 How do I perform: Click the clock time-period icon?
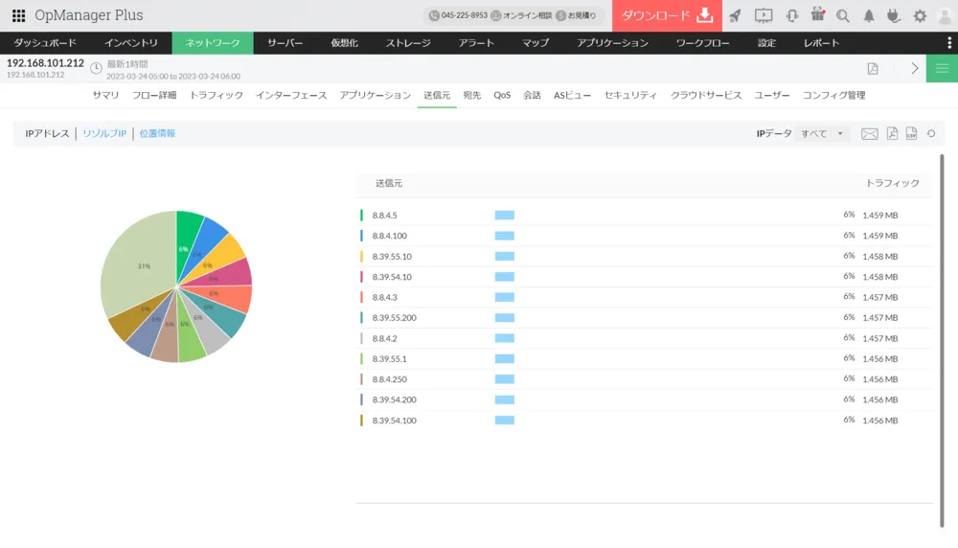96,68
